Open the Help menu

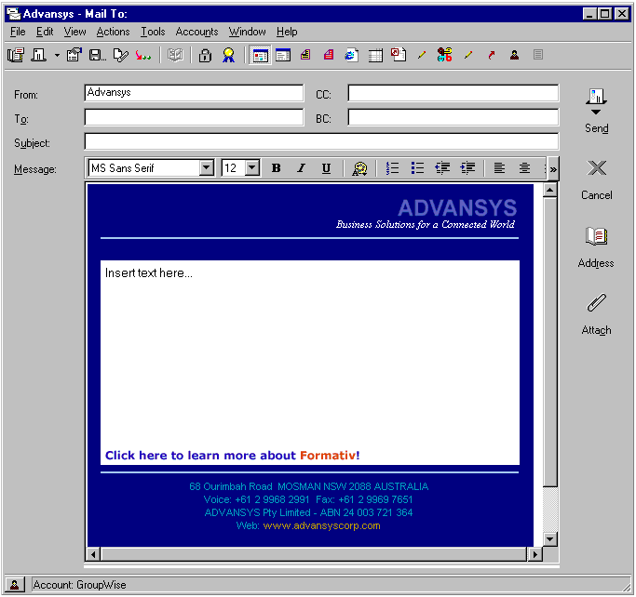tap(287, 32)
